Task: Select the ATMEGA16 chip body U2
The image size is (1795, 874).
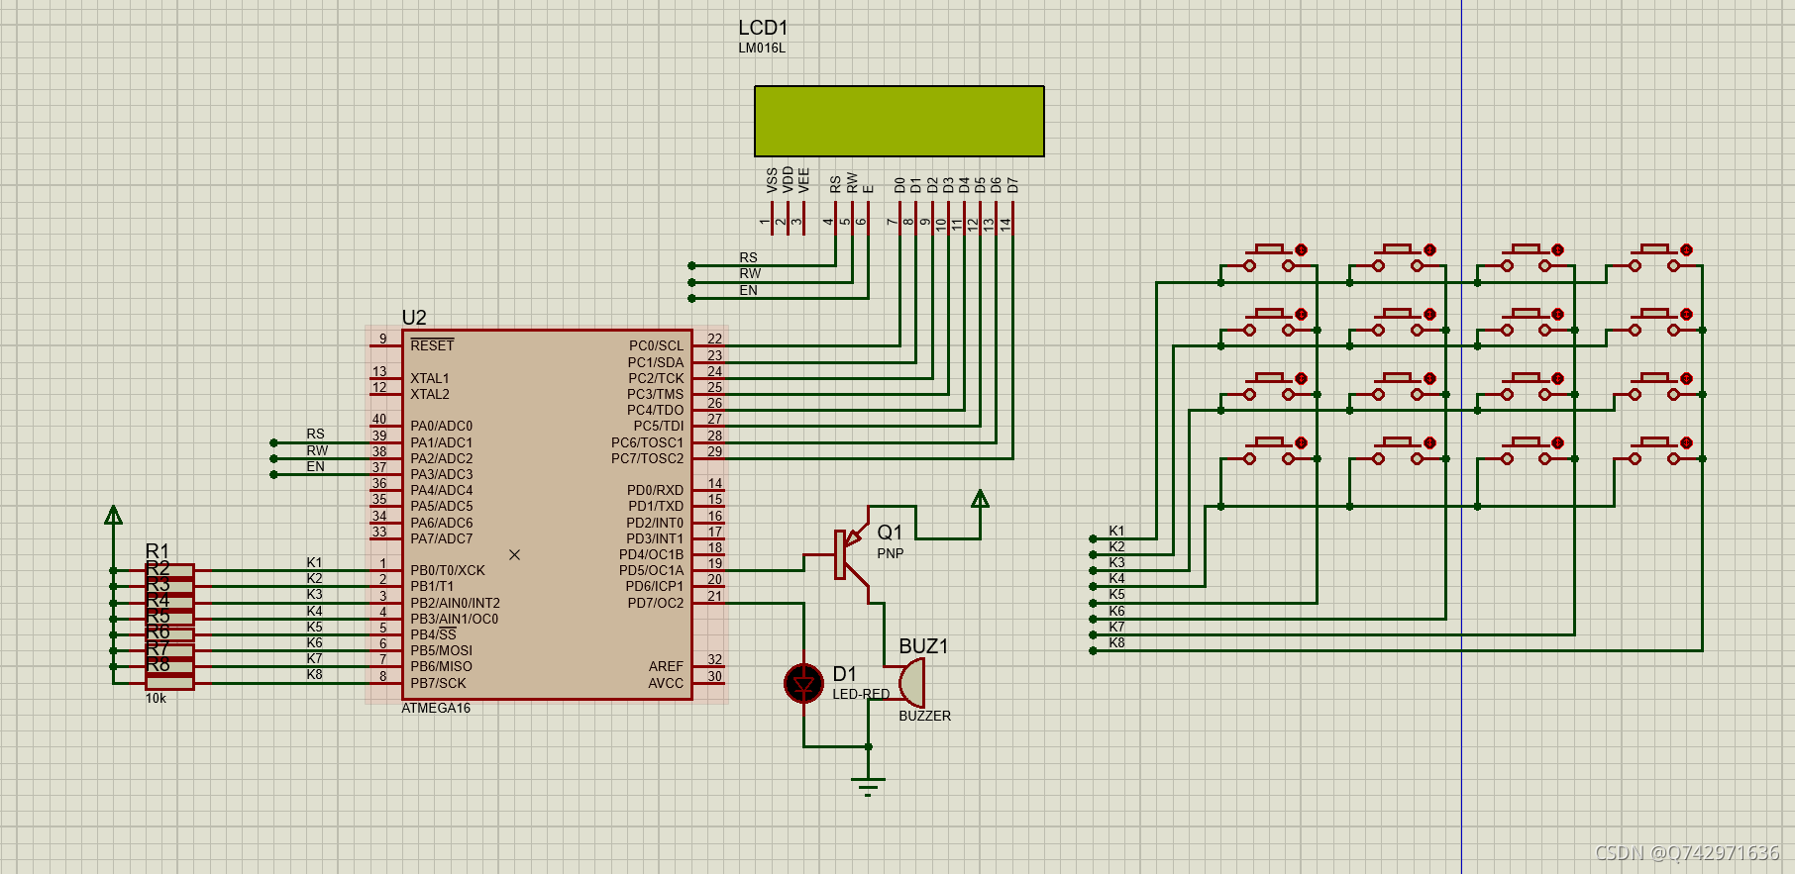Action: [547, 515]
